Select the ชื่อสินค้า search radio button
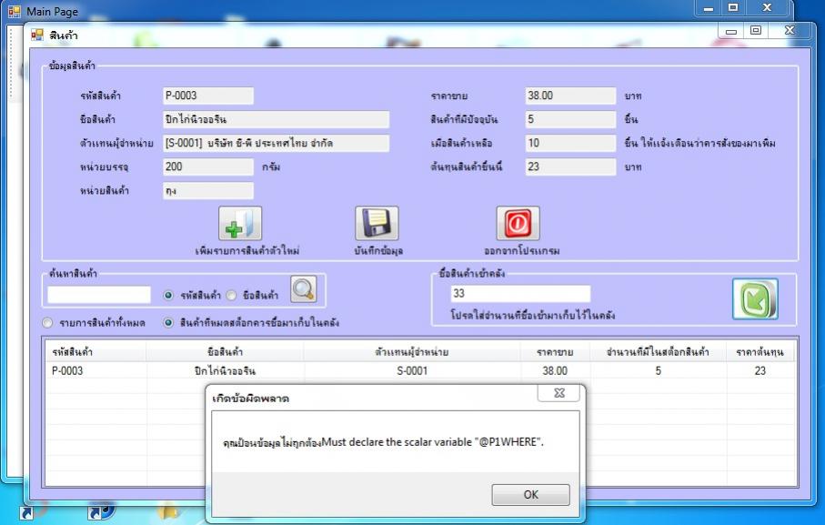 tap(232, 296)
